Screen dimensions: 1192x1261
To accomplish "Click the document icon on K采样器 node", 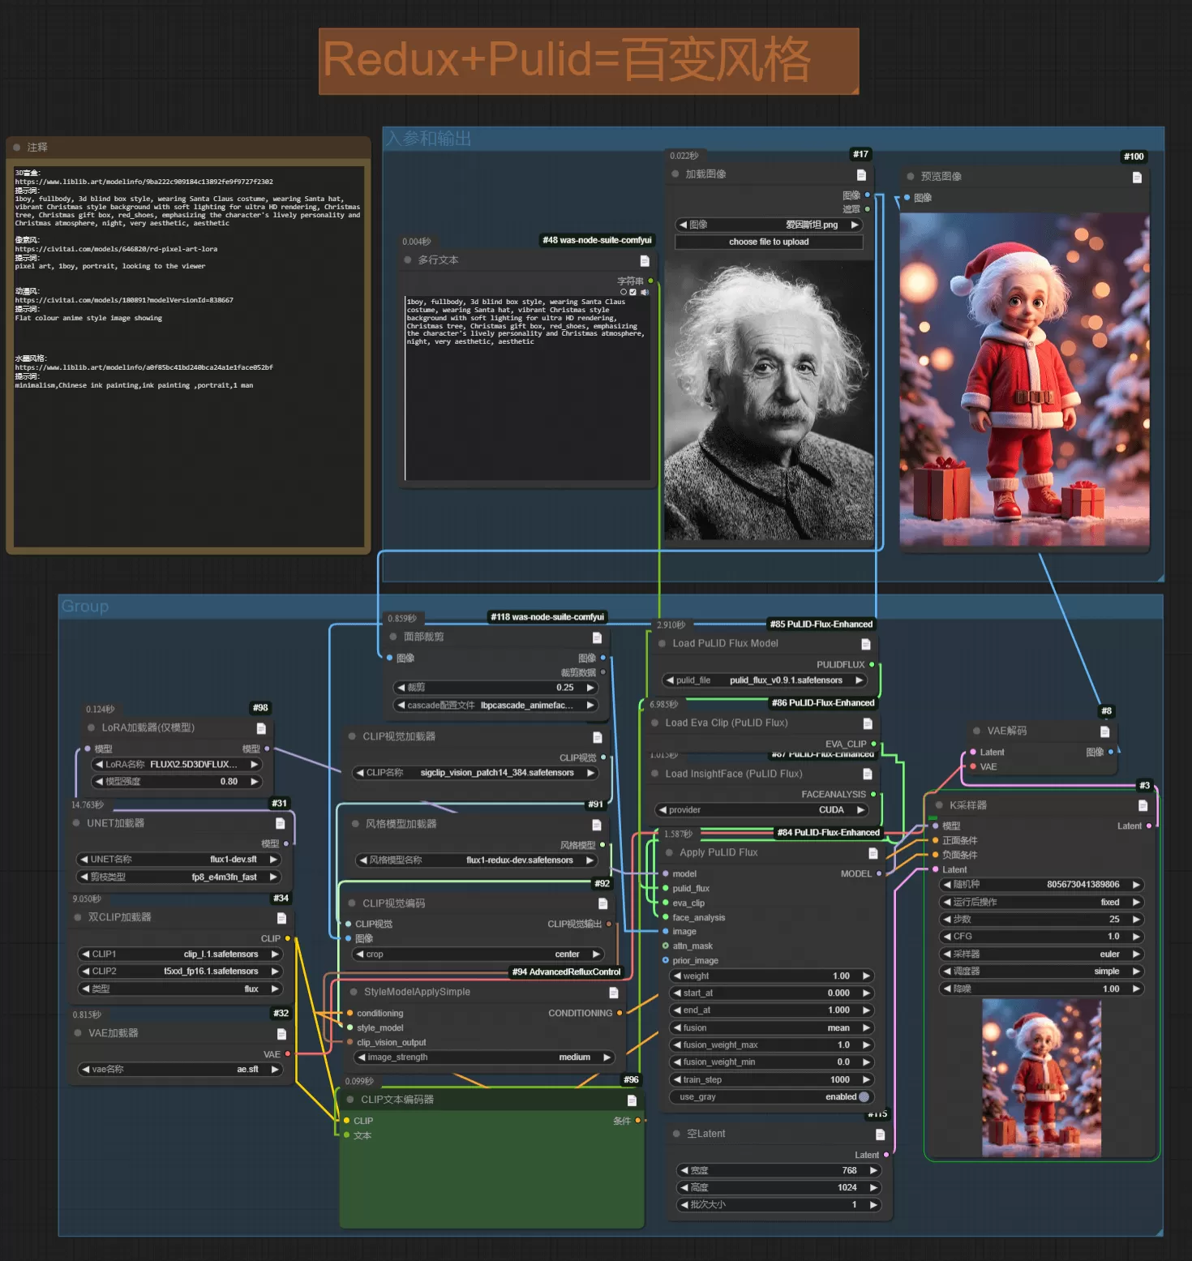I will (1143, 805).
